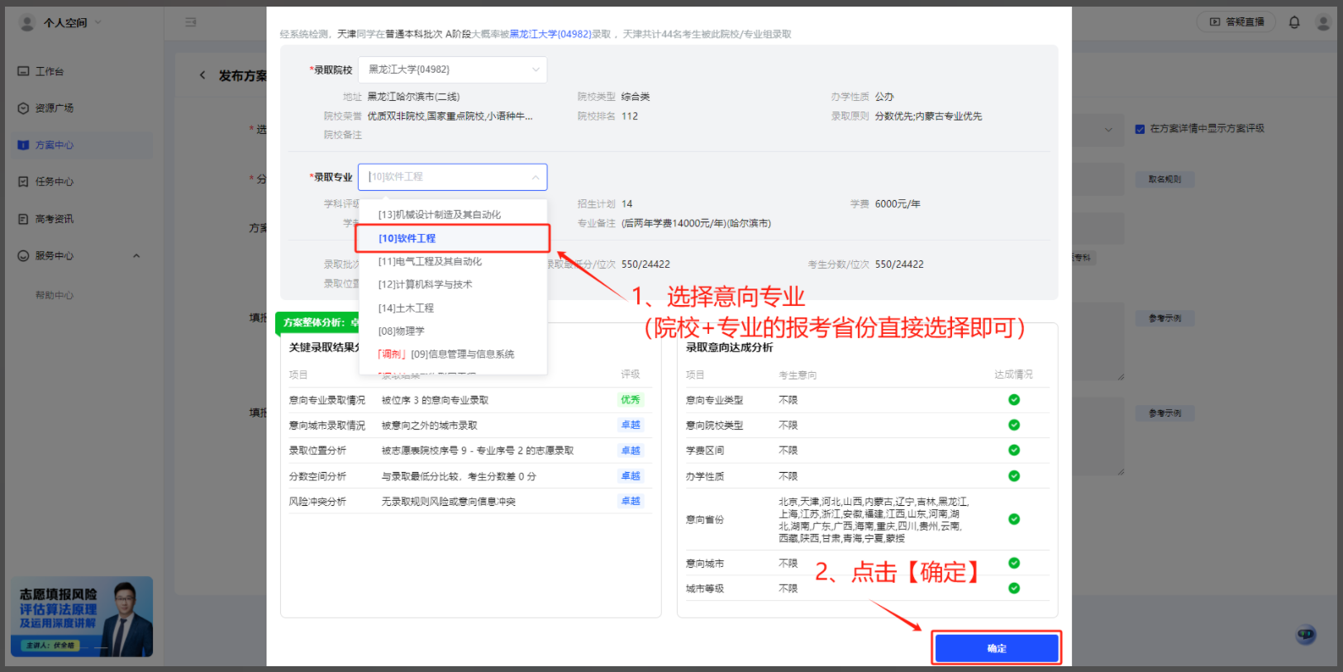This screenshot has height=672, width=1343.
Task: Click 考生分数/位次 value 550/24422
Action: click(899, 265)
